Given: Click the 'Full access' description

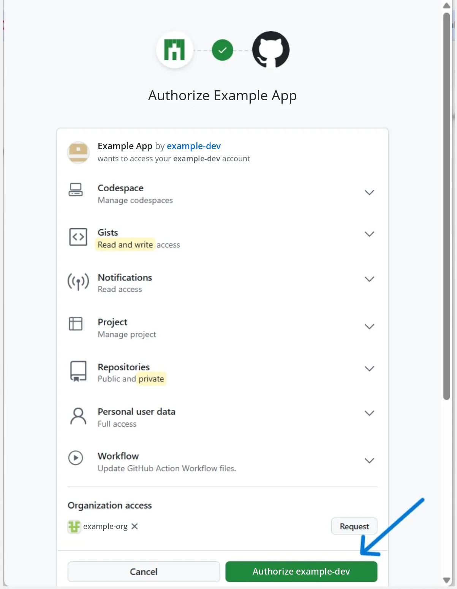Looking at the screenshot, I should pyautogui.click(x=117, y=424).
